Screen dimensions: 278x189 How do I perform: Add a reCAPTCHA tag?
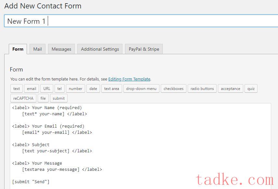[x=23, y=98]
